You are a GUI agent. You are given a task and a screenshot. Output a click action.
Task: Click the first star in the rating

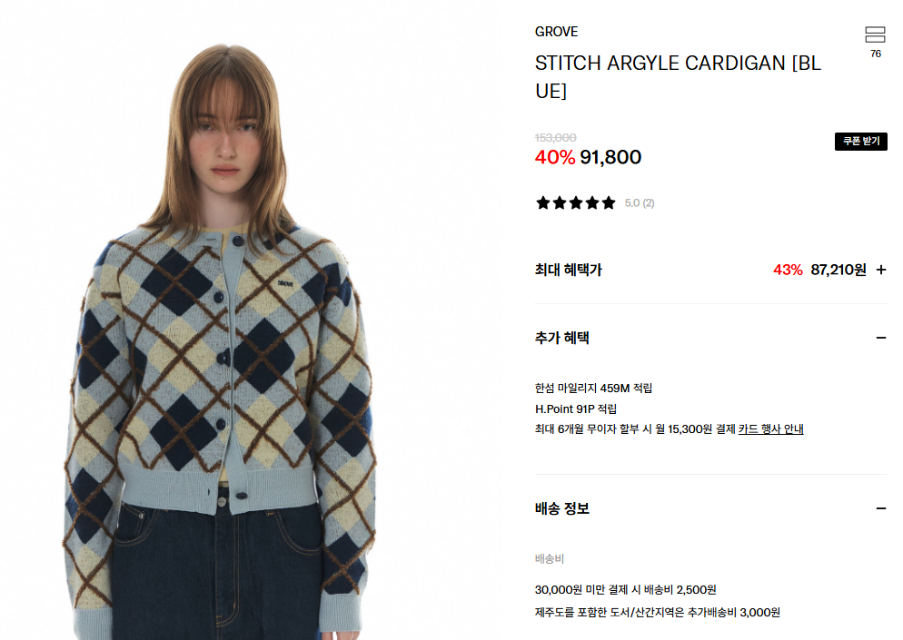[x=543, y=202]
